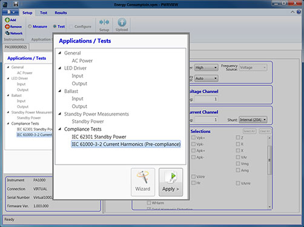304x227 pixels.
Task: Launch the Wizard button in popup
Action: (143, 182)
